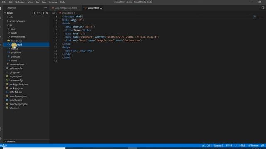
Task: Change language mode HTML
Action: 242,145
